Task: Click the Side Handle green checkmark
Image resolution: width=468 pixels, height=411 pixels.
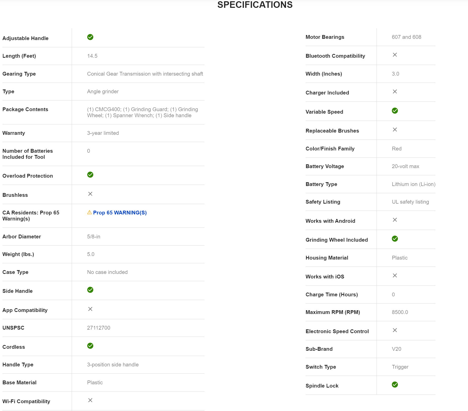Action: 90,290
